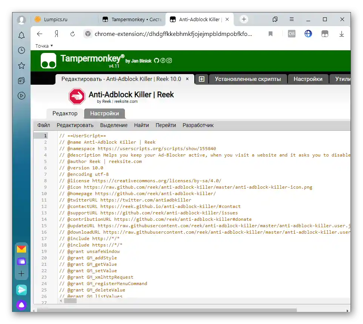The image size is (363, 324).
Task: Click the @grant unsafeWindow line
Action: (x=89, y=251)
